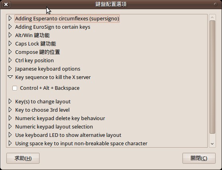Enable the Control + Alt + Backspace checkbox
Screen dimensions: 222x170
tap(15, 88)
